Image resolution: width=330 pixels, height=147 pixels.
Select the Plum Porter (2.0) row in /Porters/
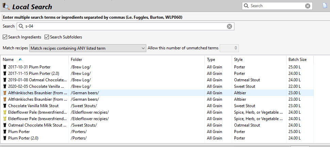[157, 138]
